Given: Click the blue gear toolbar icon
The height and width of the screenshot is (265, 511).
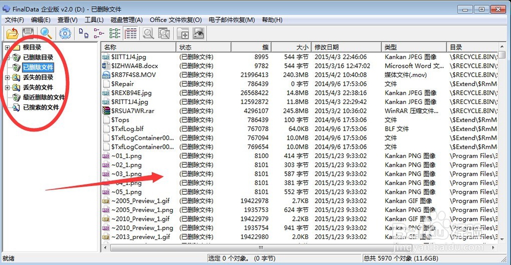Looking at the screenshot, I should [x=65, y=33].
